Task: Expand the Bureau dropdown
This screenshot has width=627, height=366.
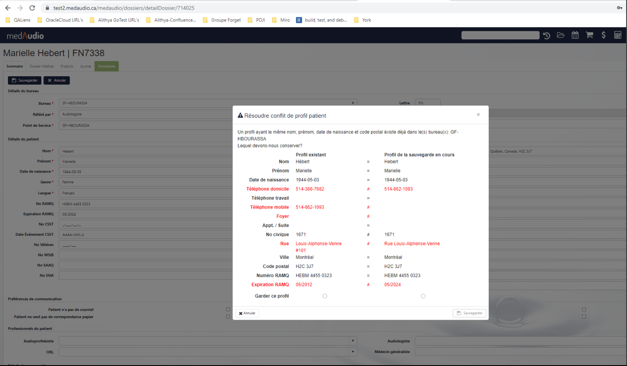Action: pyautogui.click(x=353, y=103)
